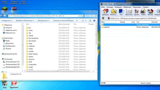The height and width of the screenshot is (90, 160).
Task: Sort WinRAR list by Размер column
Action: click(x=122, y=22)
